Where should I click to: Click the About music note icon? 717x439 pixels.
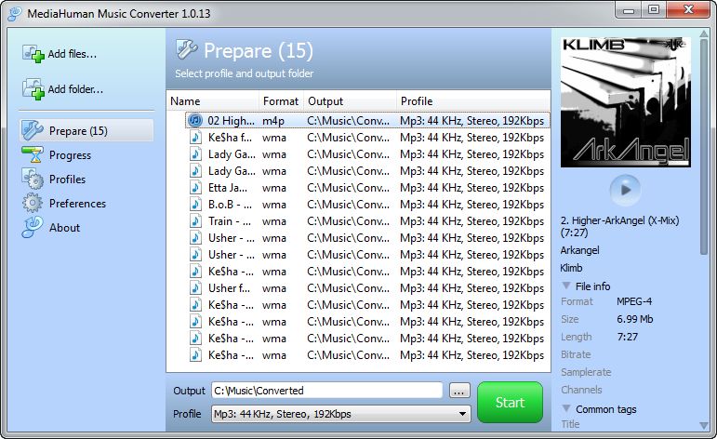33,227
